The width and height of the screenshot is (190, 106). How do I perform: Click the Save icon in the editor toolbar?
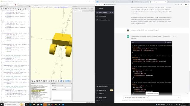[6, 9]
